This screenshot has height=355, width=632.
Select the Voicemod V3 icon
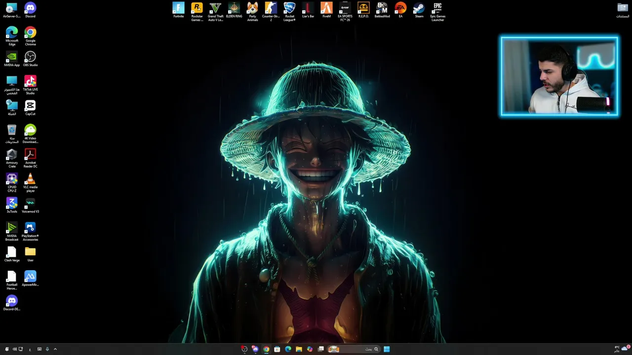(x=30, y=206)
